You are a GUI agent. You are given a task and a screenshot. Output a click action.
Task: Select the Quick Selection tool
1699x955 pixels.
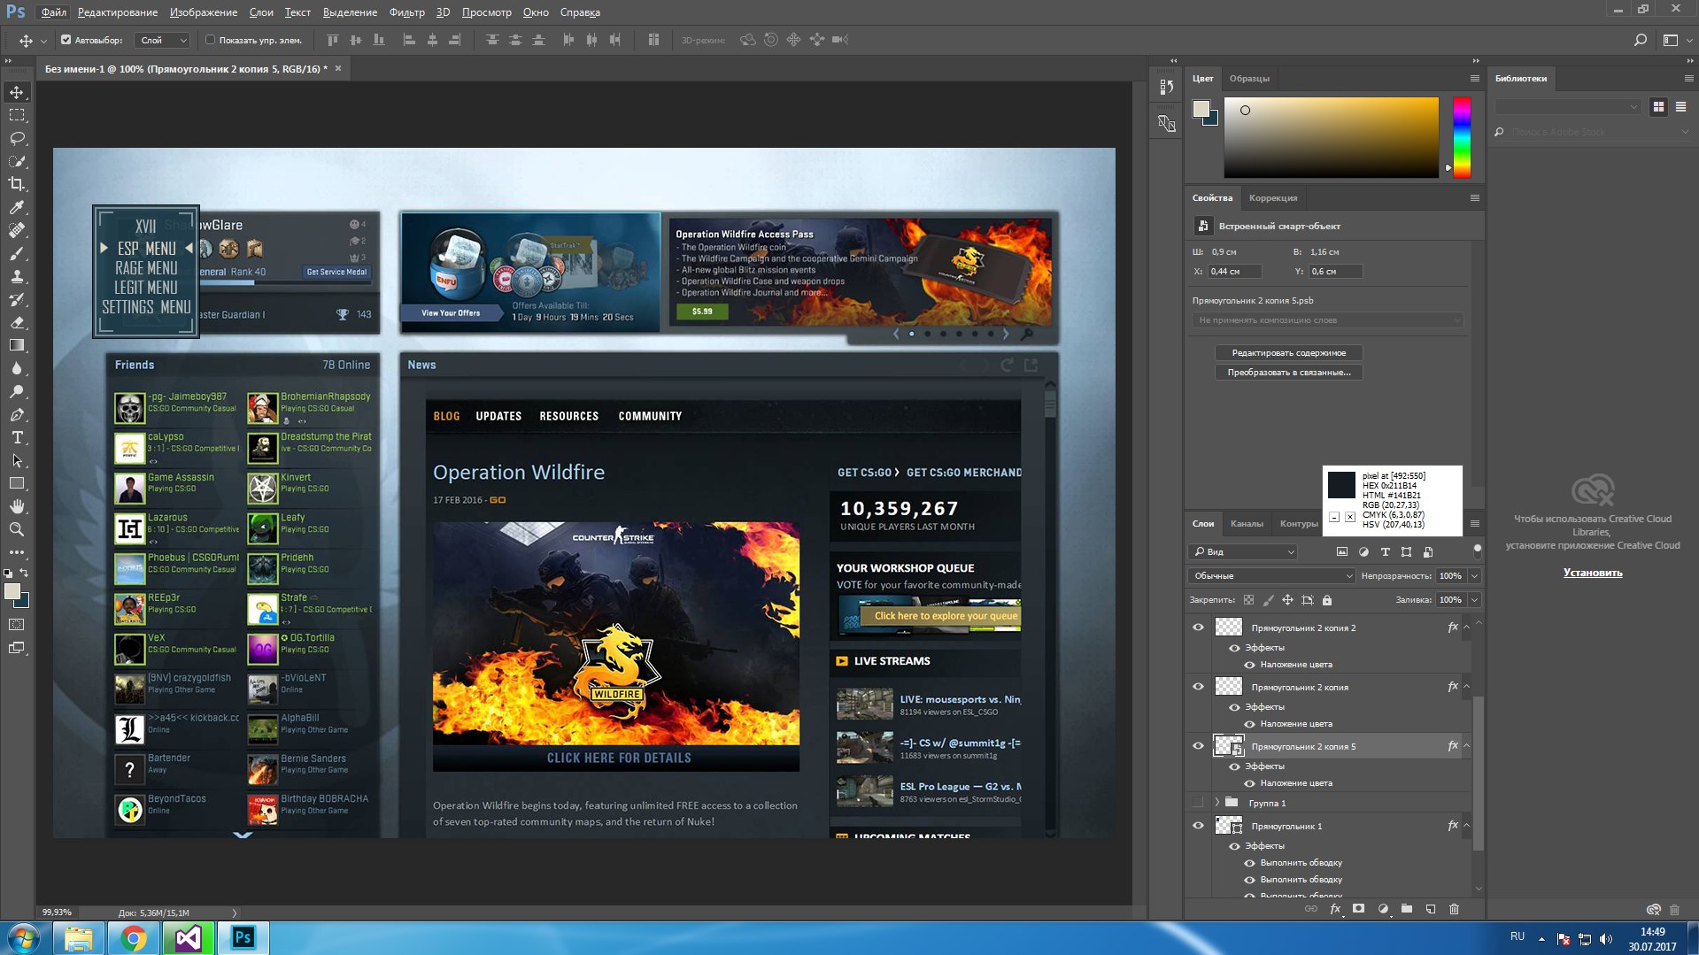17,161
